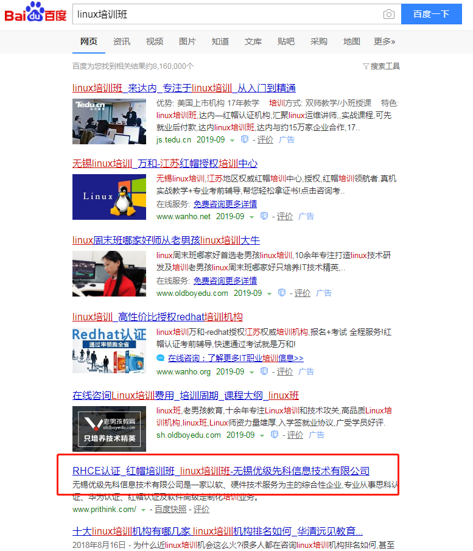Screen dimensions: 473x551
Task: Switch to the 视频 tab
Action: click(x=155, y=41)
